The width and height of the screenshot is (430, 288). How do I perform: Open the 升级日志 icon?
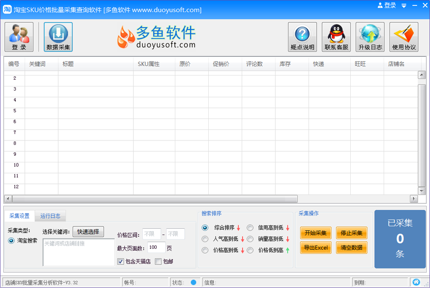point(369,36)
